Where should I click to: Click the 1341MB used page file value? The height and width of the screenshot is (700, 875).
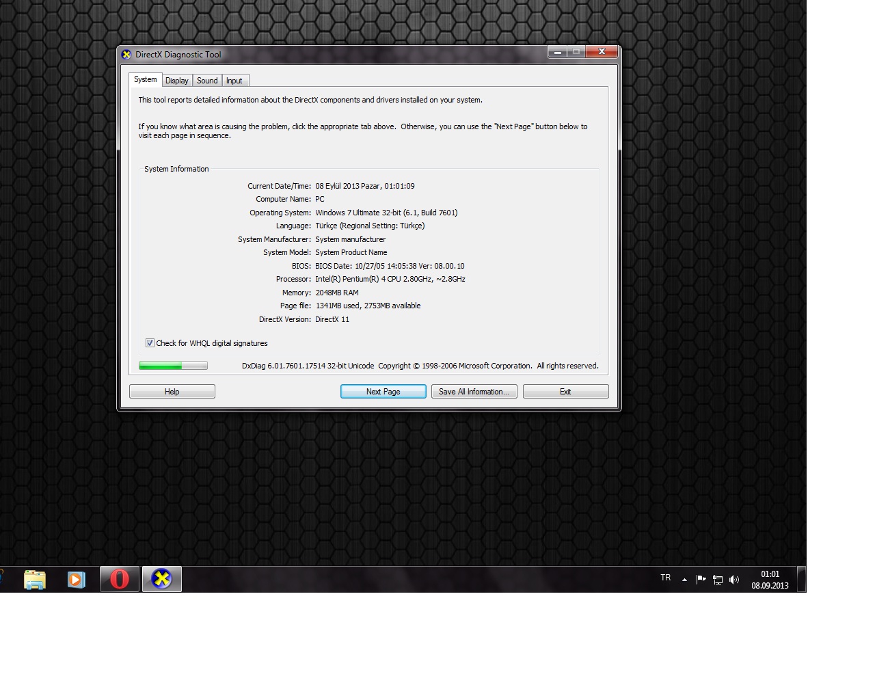[x=368, y=306]
